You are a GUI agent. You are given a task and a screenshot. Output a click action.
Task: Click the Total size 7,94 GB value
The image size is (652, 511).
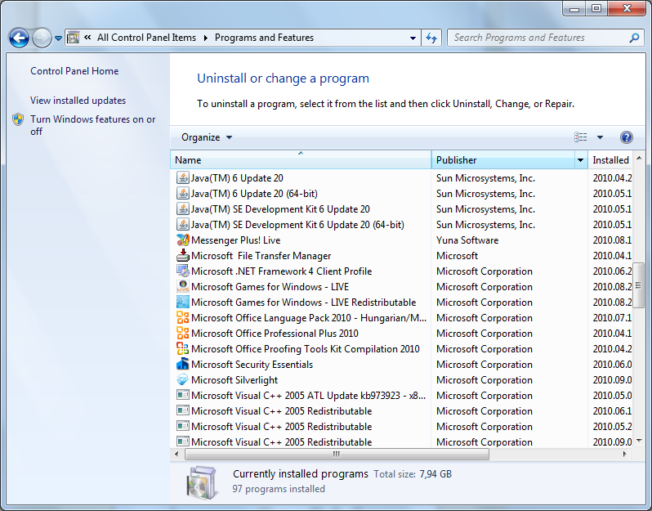point(435,474)
